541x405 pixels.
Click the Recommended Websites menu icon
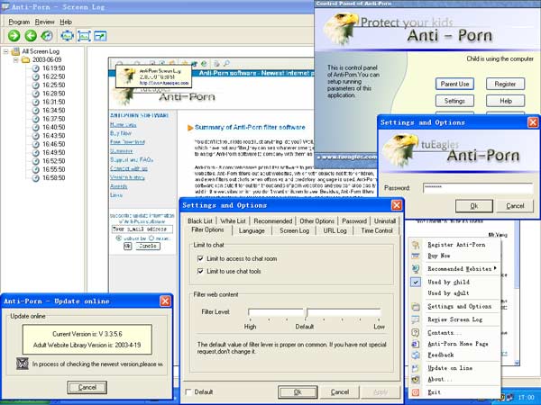(x=416, y=268)
